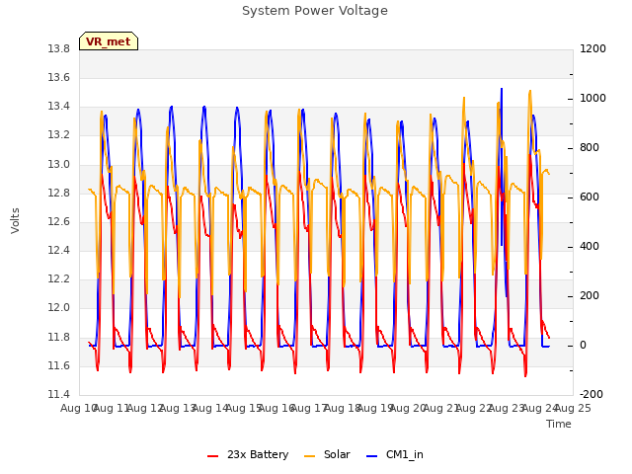Select the 600 right axis tick label

[590, 197]
